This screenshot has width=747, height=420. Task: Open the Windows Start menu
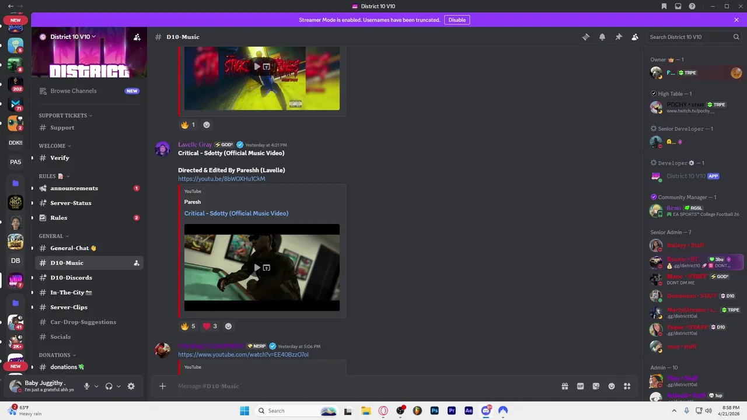244,411
